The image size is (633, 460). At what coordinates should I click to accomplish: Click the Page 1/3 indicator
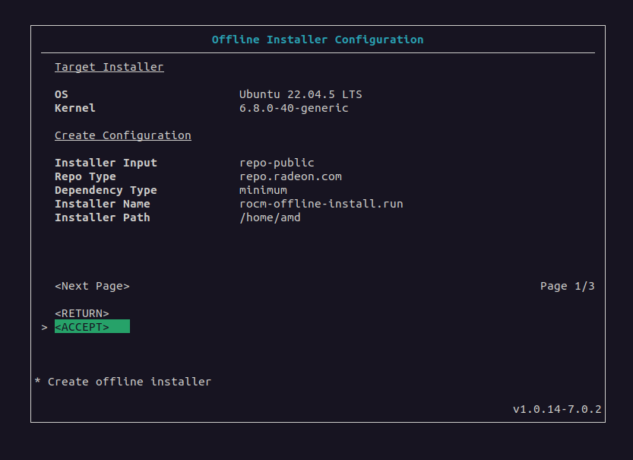(567, 286)
